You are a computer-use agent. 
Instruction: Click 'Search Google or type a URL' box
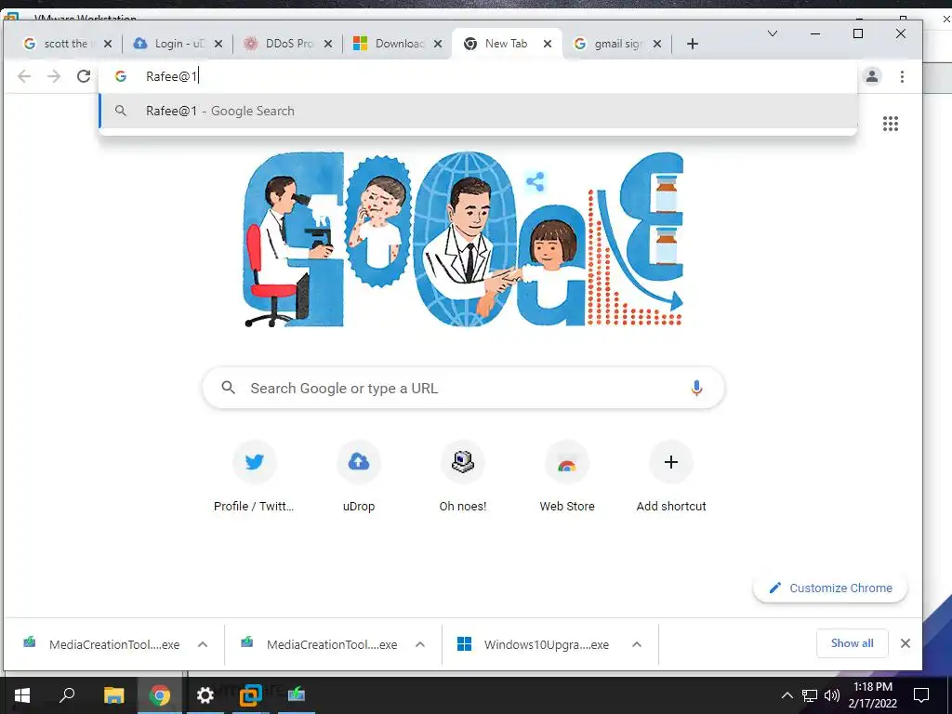[x=463, y=388]
